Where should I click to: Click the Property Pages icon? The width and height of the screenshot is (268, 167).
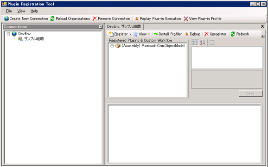[x=211, y=43]
